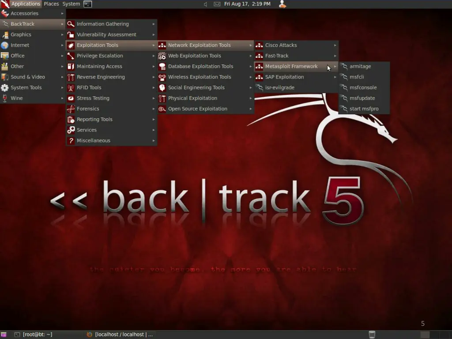The width and height of the screenshot is (452, 339).
Task: Open the Places menu
Action: [x=51, y=4]
